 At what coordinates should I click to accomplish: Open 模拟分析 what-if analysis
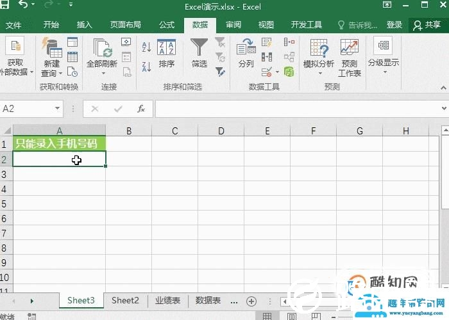point(318,56)
